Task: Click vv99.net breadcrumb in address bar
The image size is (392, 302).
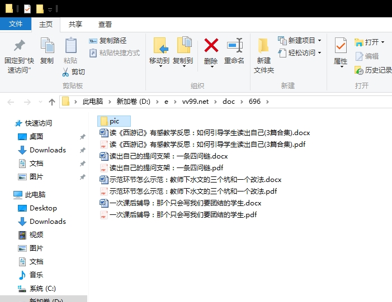Action: coord(195,102)
